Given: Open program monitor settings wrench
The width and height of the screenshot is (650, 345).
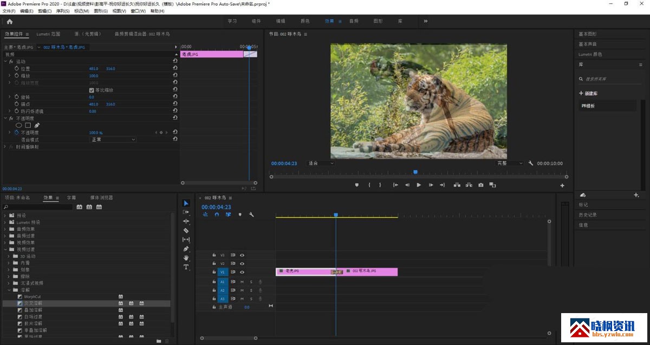Looking at the screenshot, I should (x=531, y=163).
